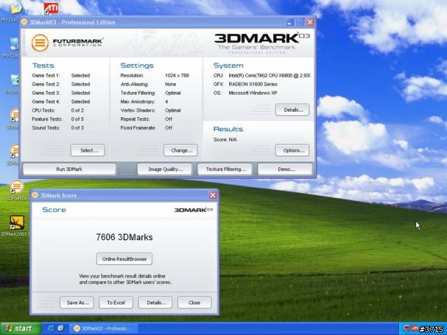The height and width of the screenshot is (335, 447).
Task: Click 'Game Test 1:' label
Action: pyautogui.click(x=46, y=75)
